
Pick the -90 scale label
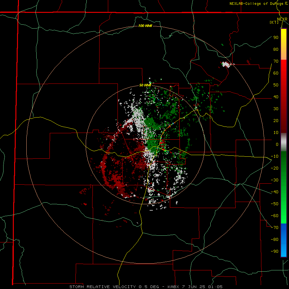[275, 251]
